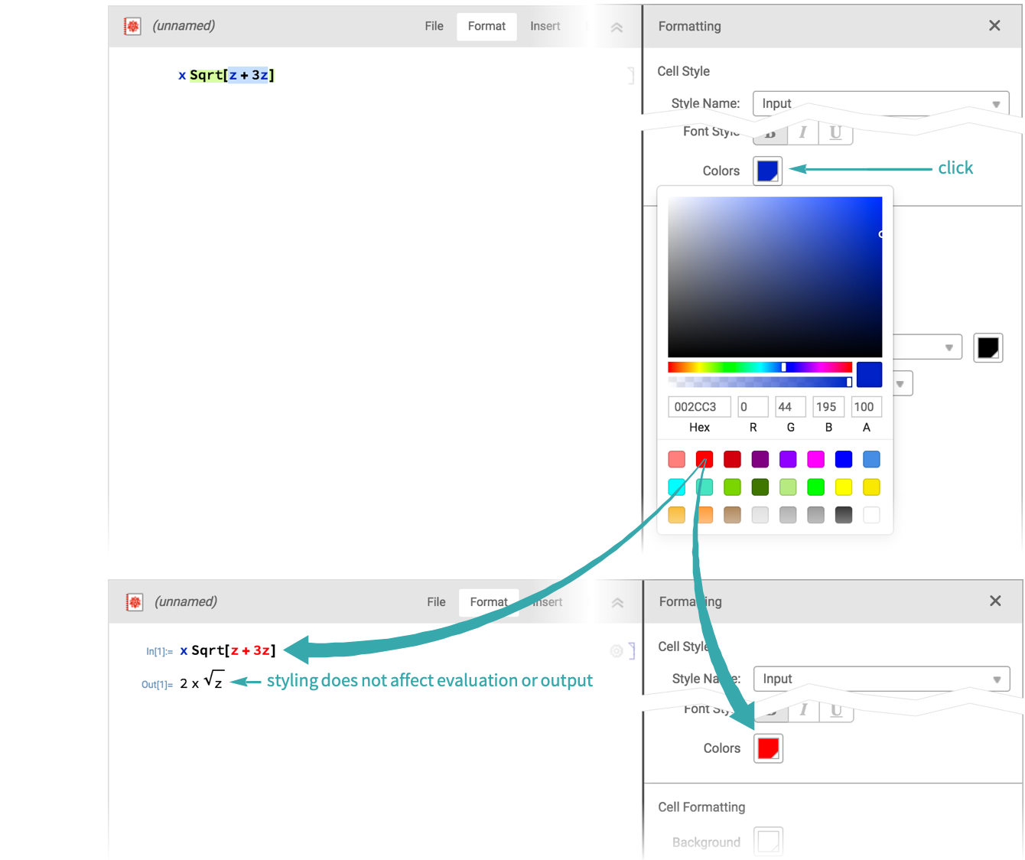
Task: Open the black color swatch button
Action: tap(988, 347)
